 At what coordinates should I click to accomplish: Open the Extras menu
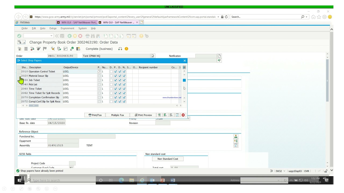53,28
